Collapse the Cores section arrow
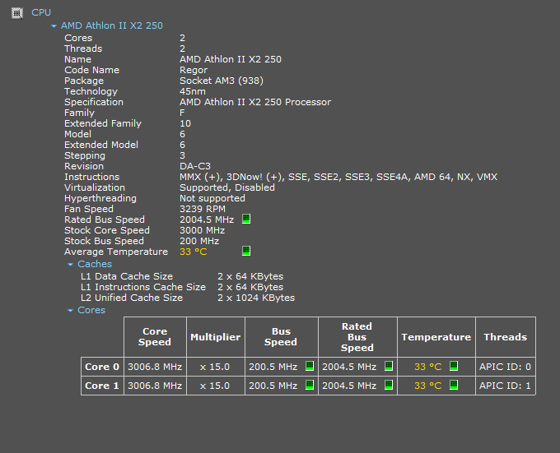This screenshot has height=453, width=560. point(70,311)
